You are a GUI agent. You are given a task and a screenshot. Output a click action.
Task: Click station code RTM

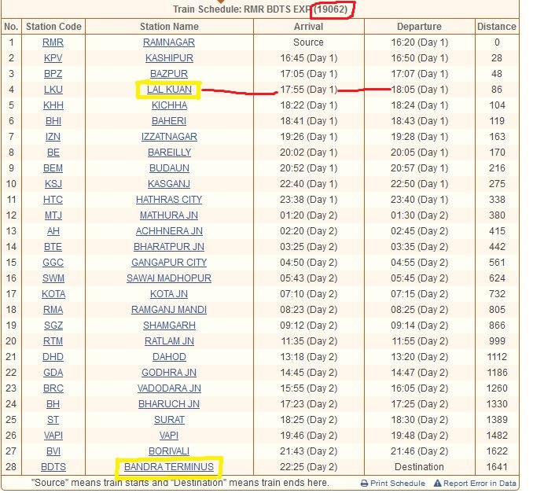[x=53, y=340]
